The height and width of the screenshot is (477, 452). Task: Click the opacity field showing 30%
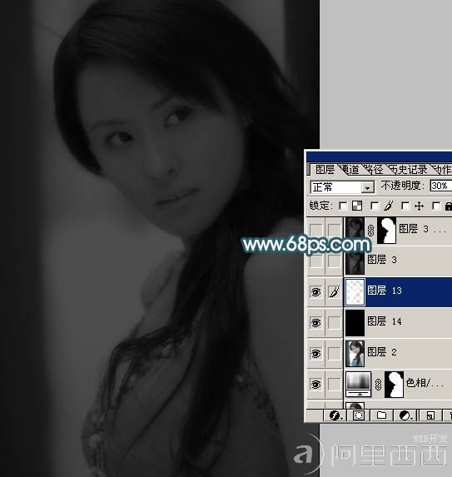[440, 186]
